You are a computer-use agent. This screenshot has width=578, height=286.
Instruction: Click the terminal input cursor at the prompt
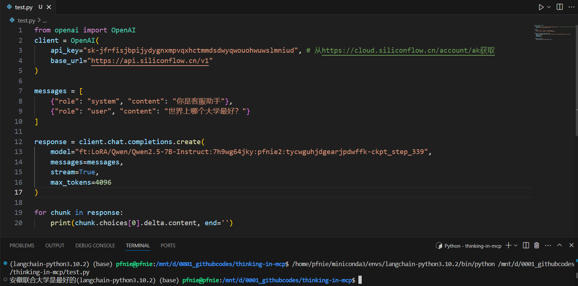click(360, 280)
